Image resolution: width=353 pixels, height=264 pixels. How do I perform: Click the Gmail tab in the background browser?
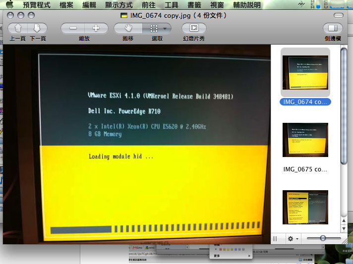tap(137, 248)
